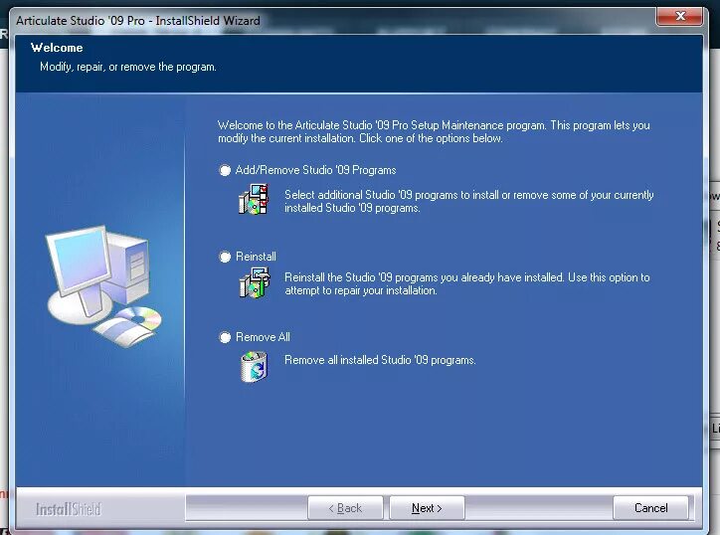This screenshot has width=720, height=535.
Task: Click the Back button
Action: (345, 508)
